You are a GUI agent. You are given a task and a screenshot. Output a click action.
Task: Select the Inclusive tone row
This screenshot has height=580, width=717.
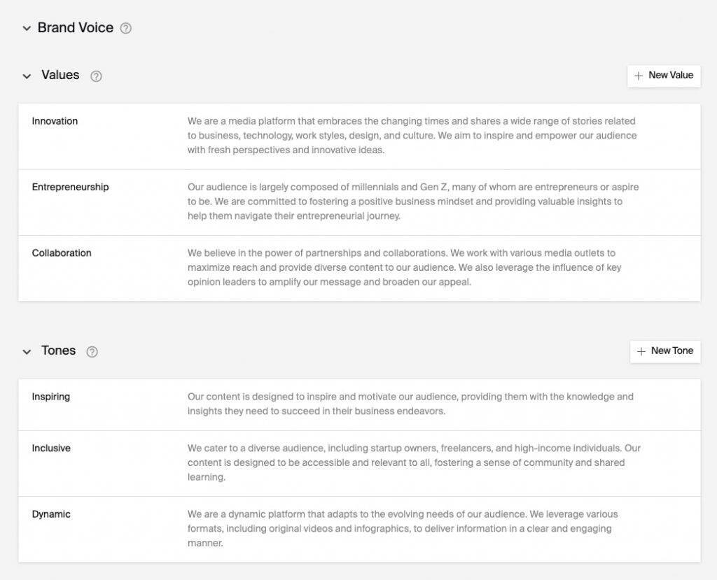(x=51, y=448)
